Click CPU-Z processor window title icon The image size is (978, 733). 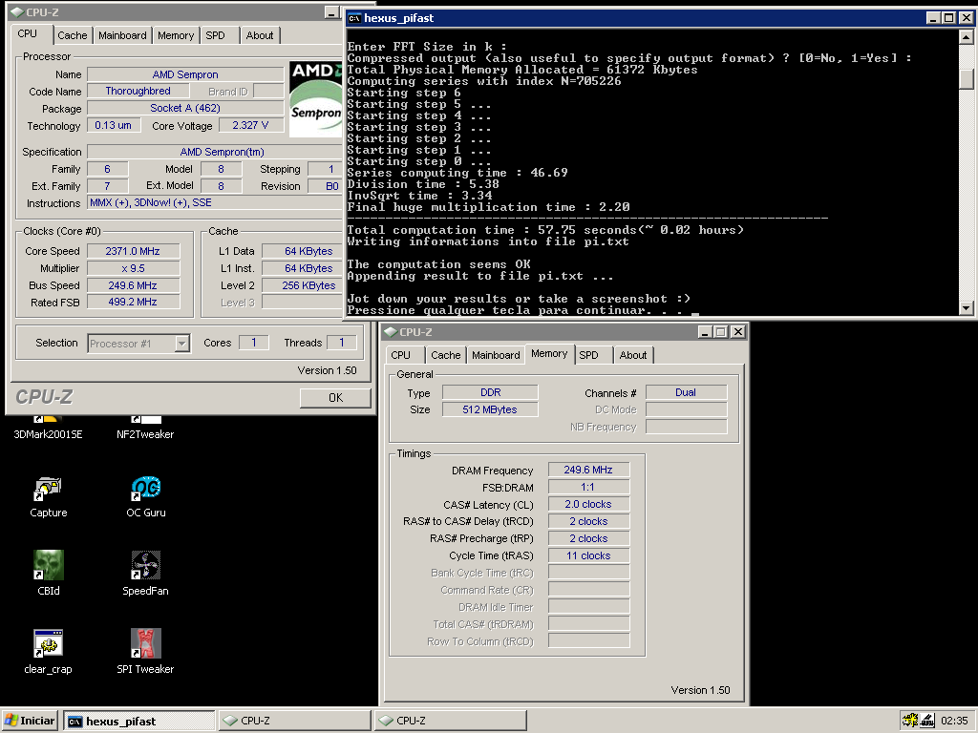[x=17, y=11]
